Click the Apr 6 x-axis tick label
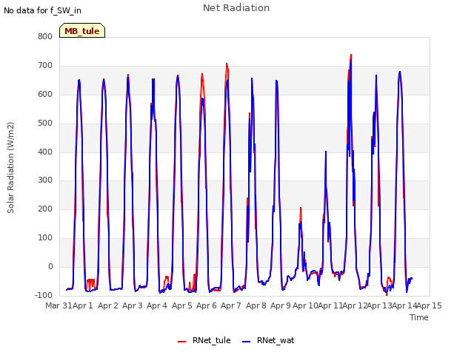 [x=207, y=305]
